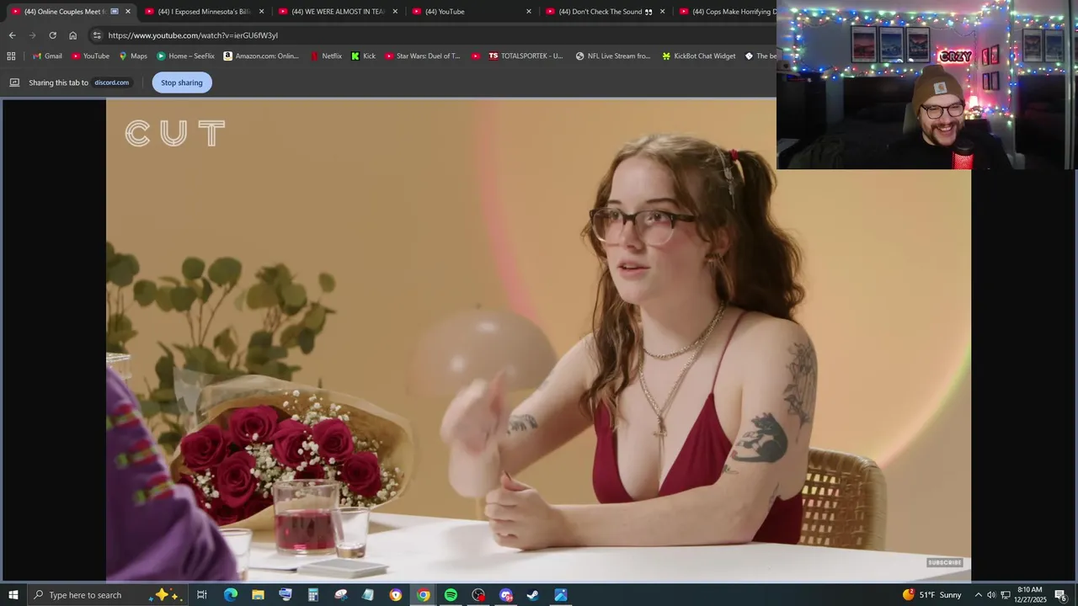Open Spotify from the taskbar
This screenshot has height=606, width=1078.
click(451, 595)
